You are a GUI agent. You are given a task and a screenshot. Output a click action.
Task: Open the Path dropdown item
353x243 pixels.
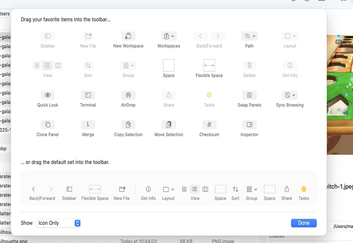tap(249, 36)
